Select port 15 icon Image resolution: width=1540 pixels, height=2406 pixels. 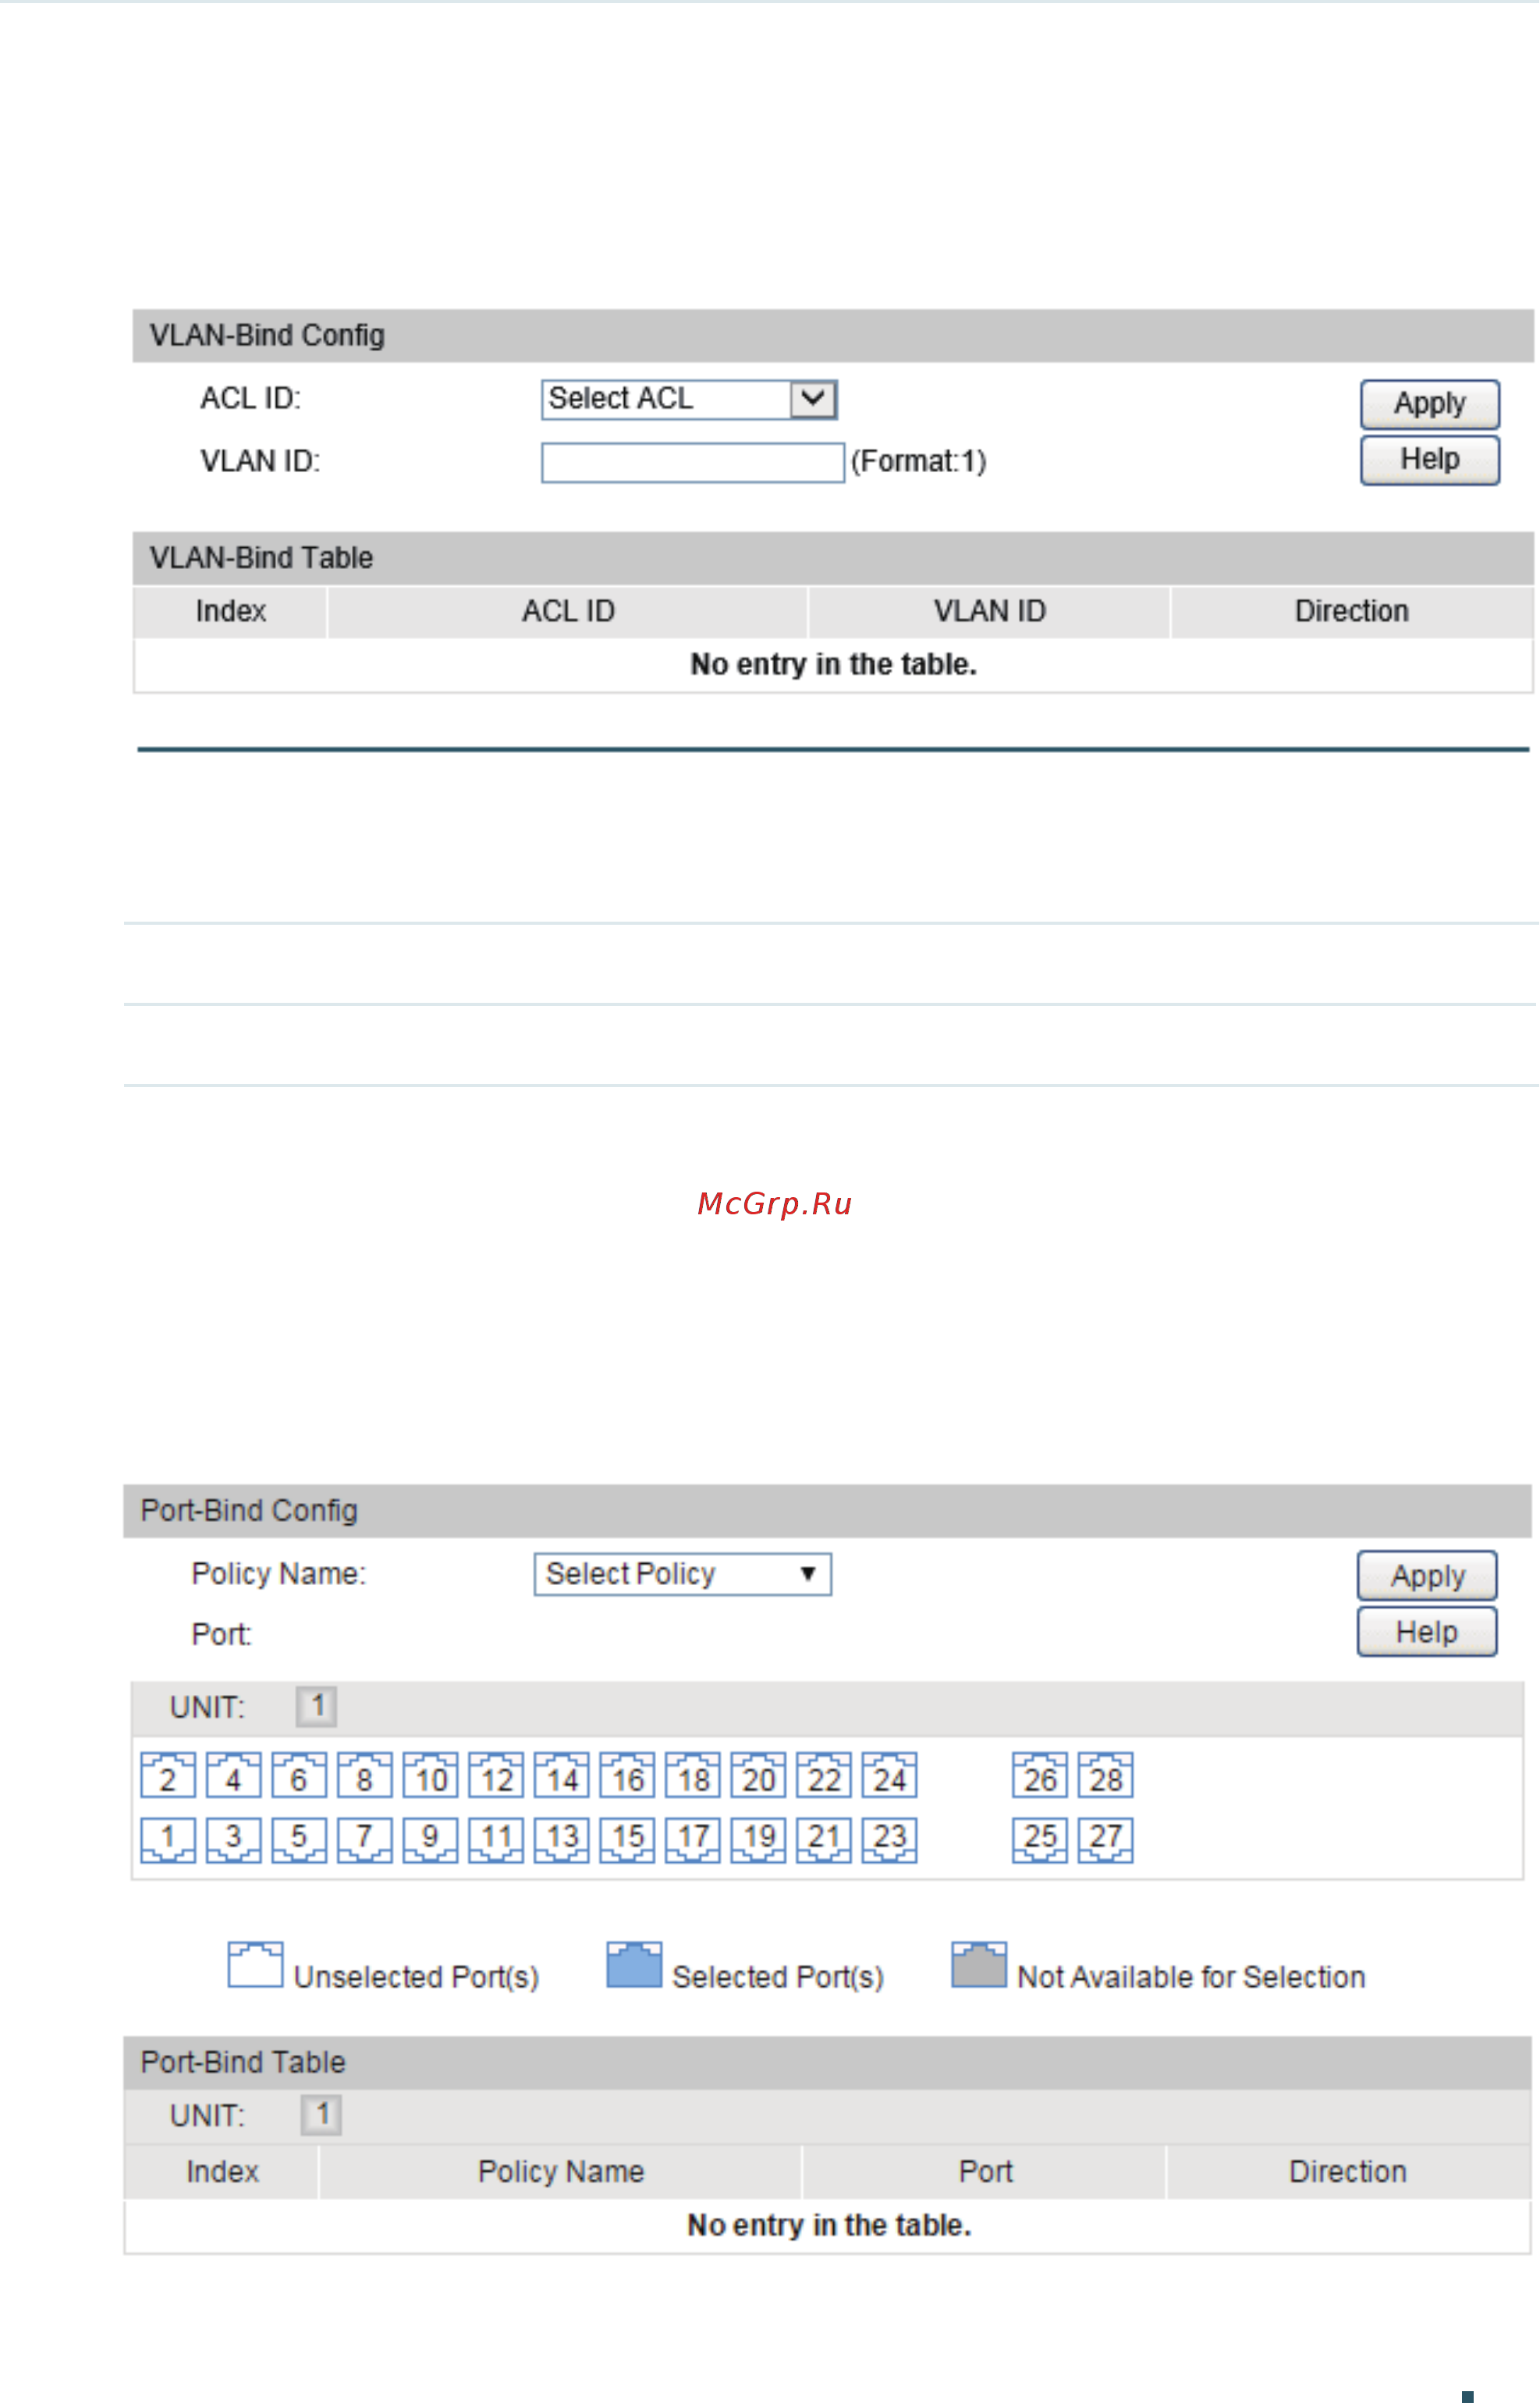(627, 1841)
